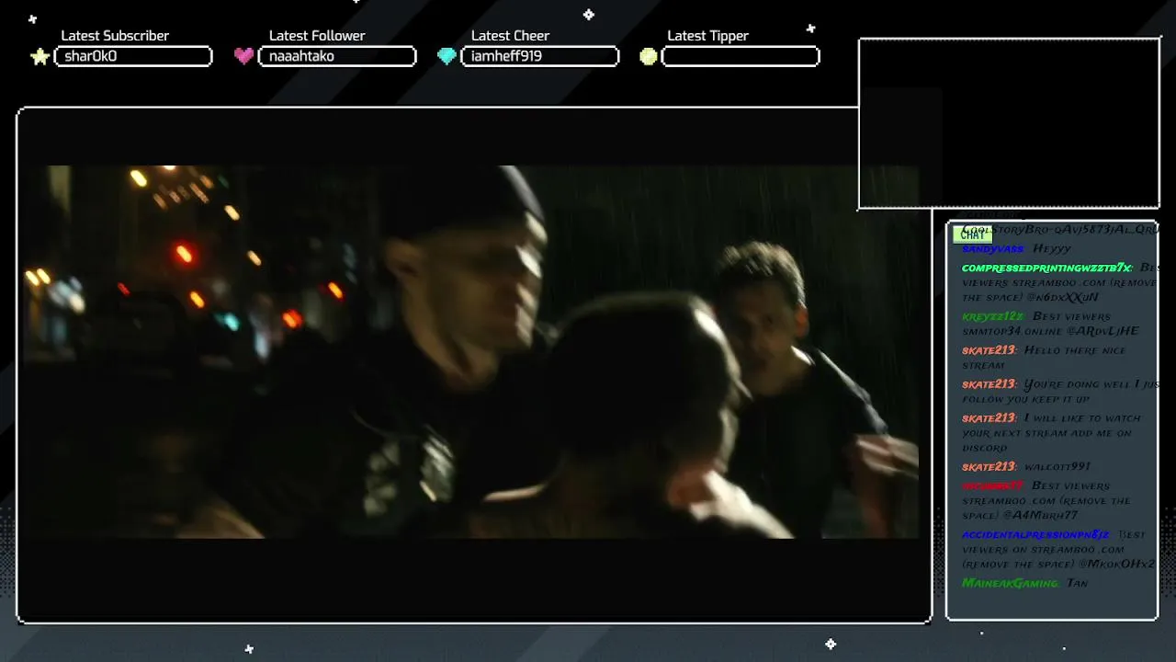Click the MaineakGaming username in chat
1176x662 pixels.
(1010, 583)
